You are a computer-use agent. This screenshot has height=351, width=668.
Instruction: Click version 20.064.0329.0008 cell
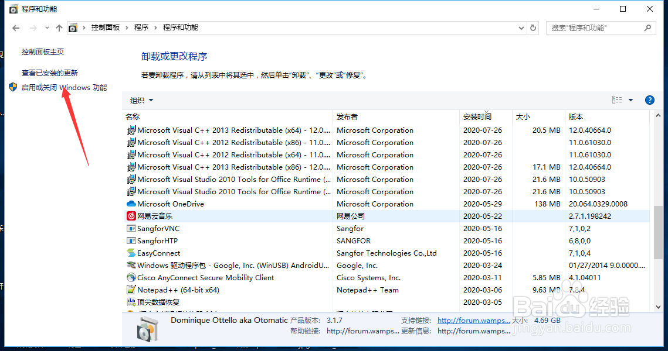point(598,204)
